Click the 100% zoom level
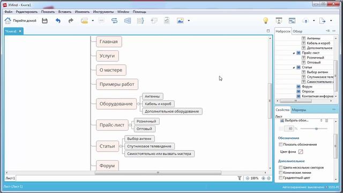Image resolution: width=343 pixels, height=193 pixels. click(255, 178)
